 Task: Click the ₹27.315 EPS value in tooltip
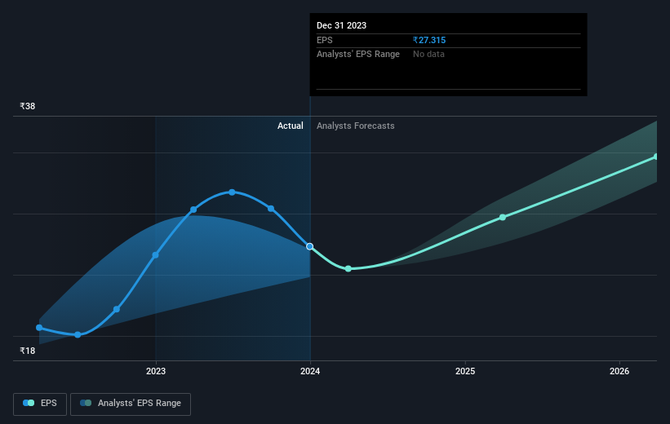point(429,40)
